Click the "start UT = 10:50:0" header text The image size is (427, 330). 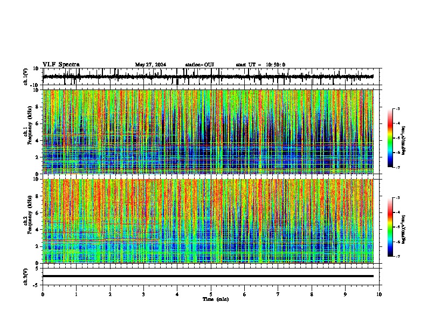point(260,65)
